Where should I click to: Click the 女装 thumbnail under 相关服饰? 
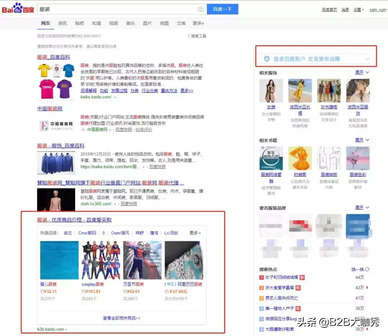[271, 89]
